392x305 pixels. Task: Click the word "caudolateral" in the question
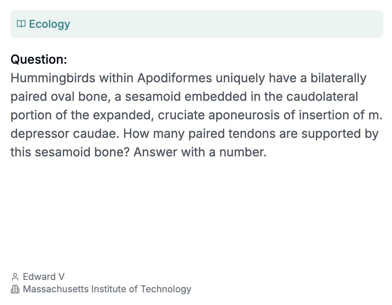(322, 97)
